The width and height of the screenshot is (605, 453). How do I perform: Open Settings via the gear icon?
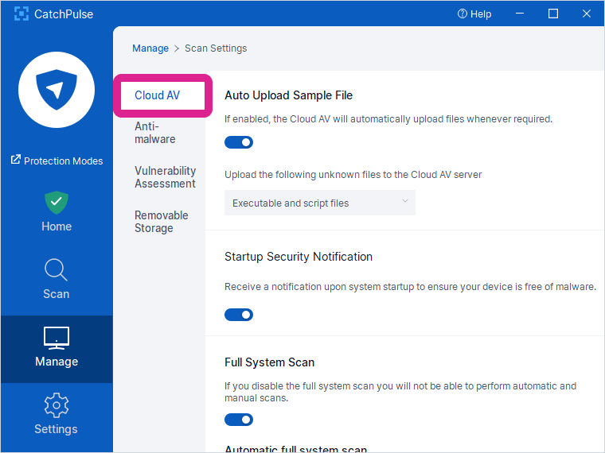click(57, 405)
